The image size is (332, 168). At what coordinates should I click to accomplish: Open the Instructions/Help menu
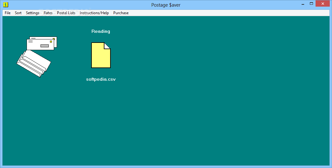[94, 13]
